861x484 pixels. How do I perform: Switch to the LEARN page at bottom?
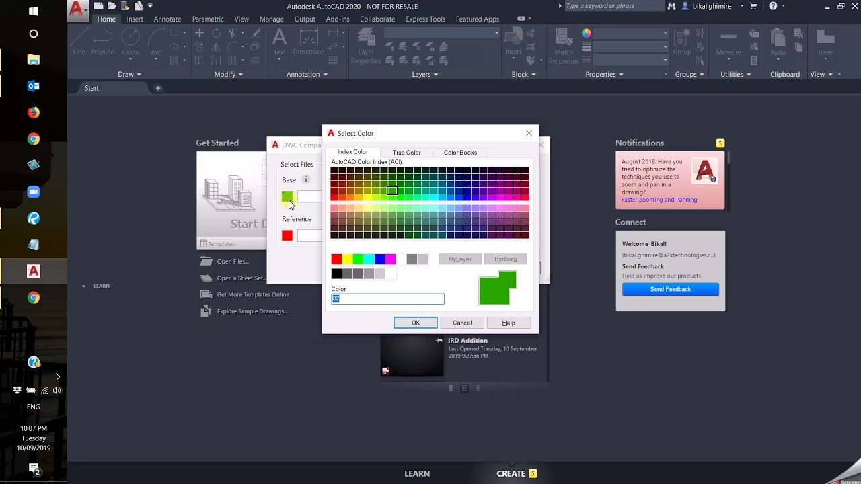(x=417, y=473)
